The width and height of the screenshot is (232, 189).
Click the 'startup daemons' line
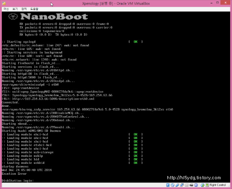click(x=15, y=167)
